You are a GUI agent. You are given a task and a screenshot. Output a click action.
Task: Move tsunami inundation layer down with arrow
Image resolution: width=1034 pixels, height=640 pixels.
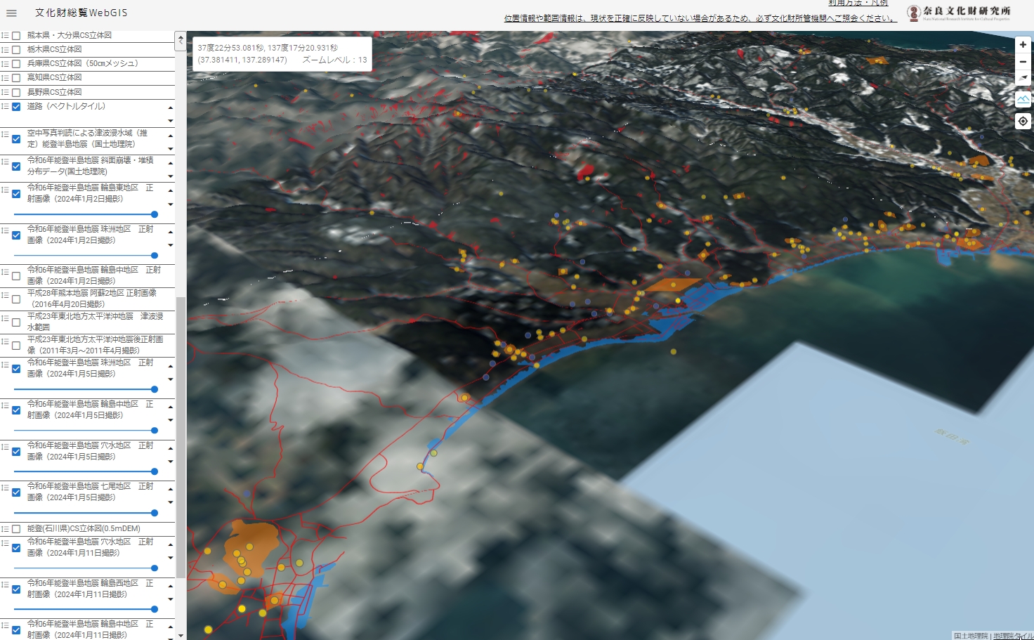pyautogui.click(x=171, y=149)
